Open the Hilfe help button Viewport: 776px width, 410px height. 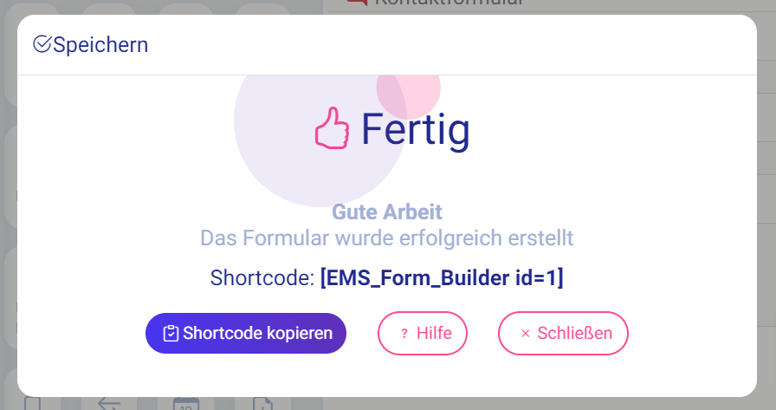pos(423,333)
